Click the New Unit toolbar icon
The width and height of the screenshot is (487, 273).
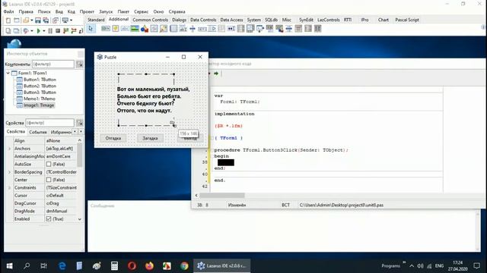click(x=8, y=20)
